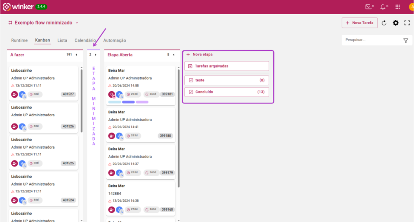This screenshot has height=222, width=414.
Task: Click the 399179 task ID badge
Action: coord(167,173)
